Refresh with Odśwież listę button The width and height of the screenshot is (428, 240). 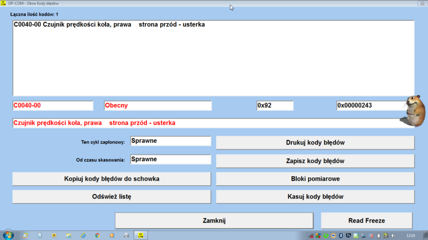click(x=112, y=197)
